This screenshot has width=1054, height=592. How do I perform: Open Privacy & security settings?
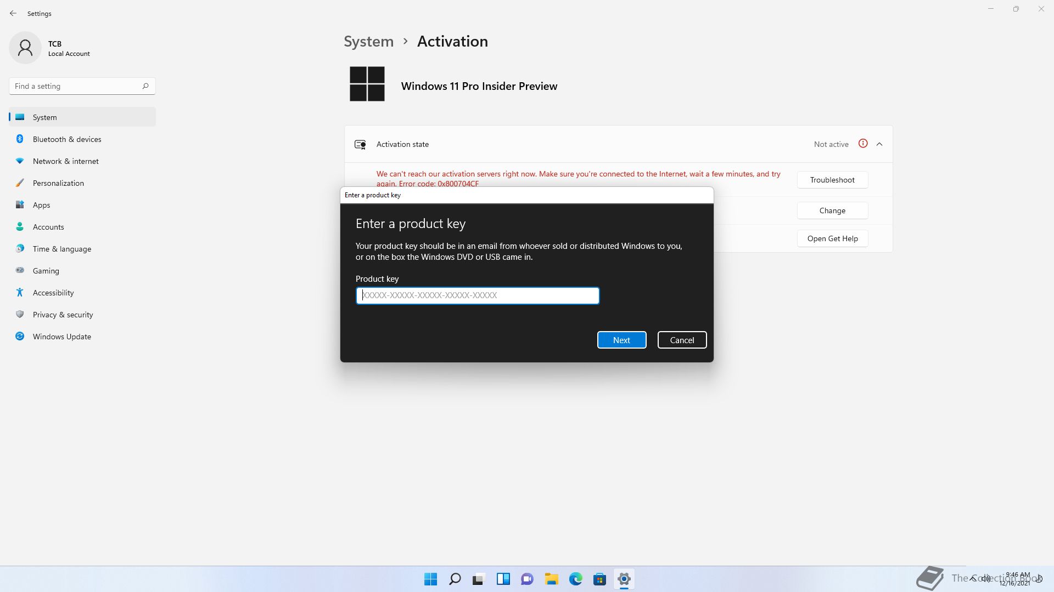click(82, 315)
